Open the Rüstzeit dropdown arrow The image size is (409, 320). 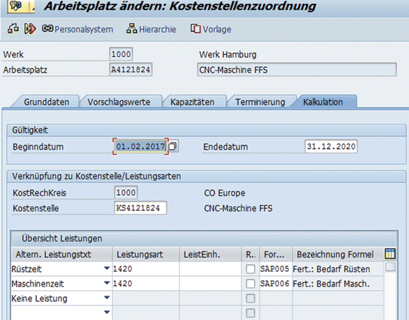[106, 269]
